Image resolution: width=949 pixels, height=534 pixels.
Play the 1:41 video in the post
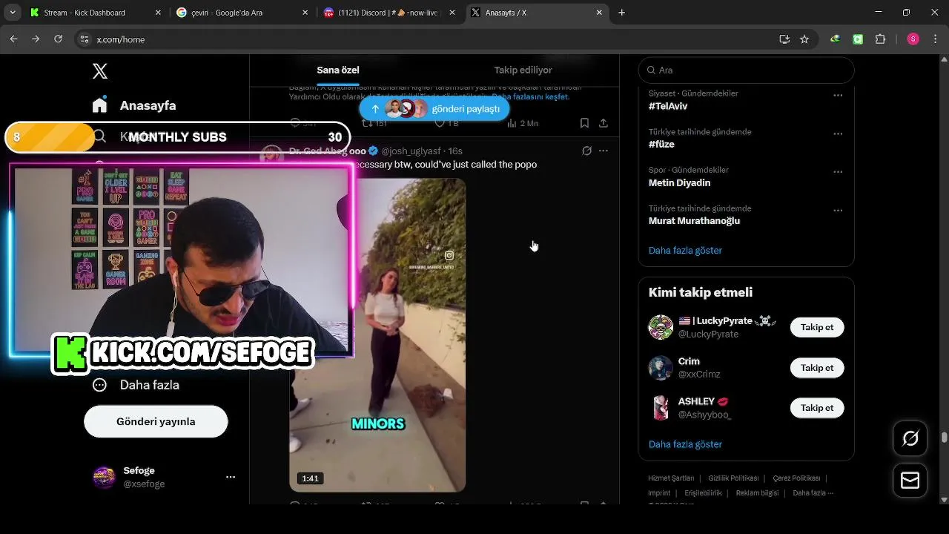point(377,335)
